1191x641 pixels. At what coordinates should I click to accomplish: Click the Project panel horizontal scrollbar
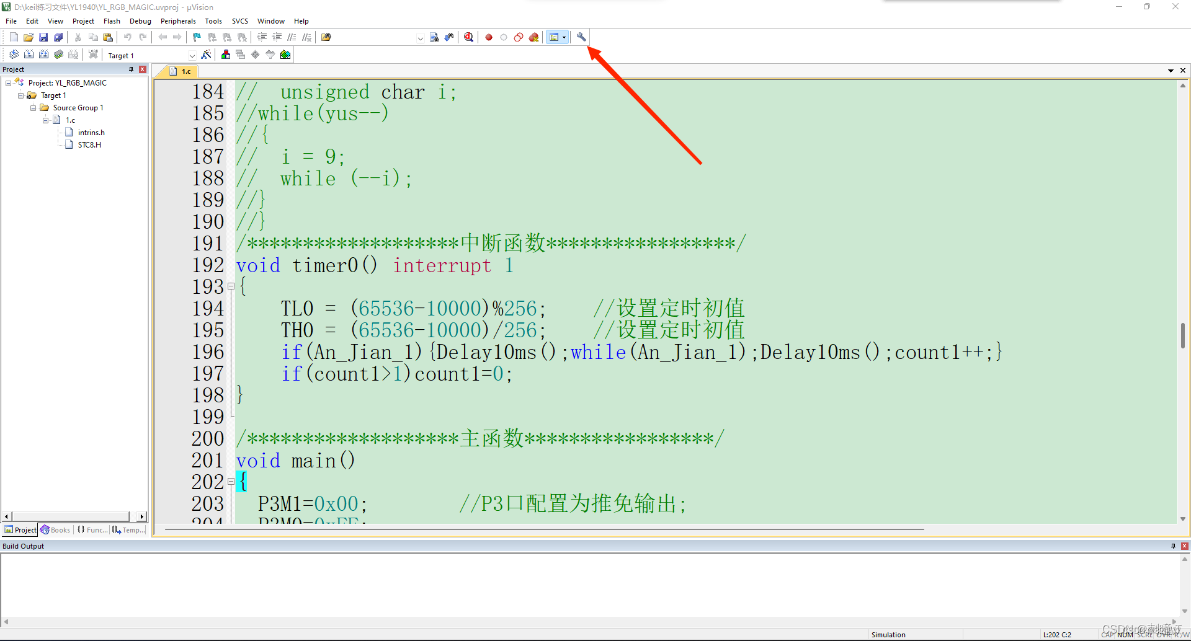pyautogui.click(x=74, y=516)
